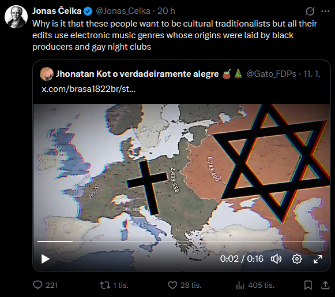Open the @Jonas_Ceika handle link
Viewport: 335px width, 297px height.
coord(123,11)
